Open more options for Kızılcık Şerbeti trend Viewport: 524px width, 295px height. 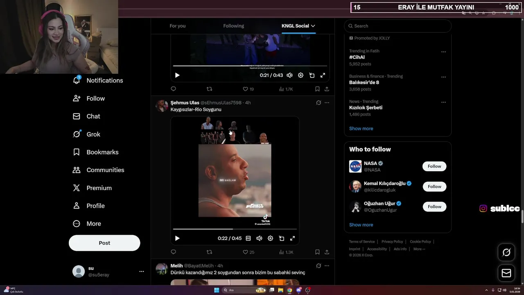[443, 102]
